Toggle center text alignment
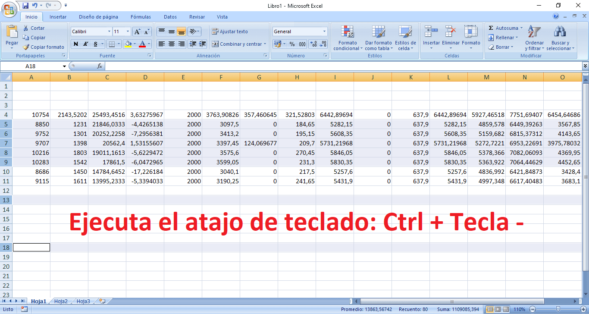 point(171,44)
